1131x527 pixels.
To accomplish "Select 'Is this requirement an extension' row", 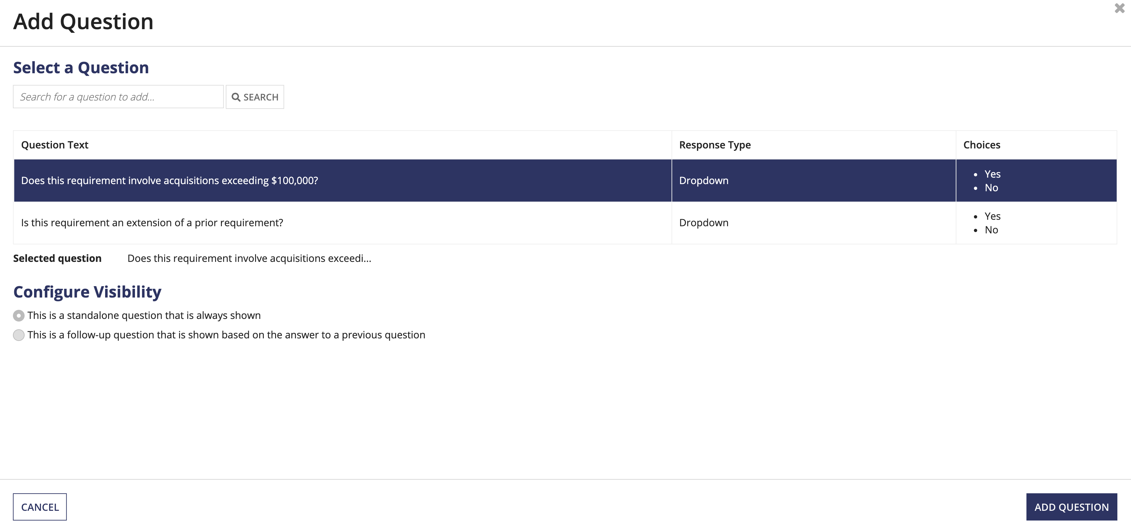I will [565, 222].
